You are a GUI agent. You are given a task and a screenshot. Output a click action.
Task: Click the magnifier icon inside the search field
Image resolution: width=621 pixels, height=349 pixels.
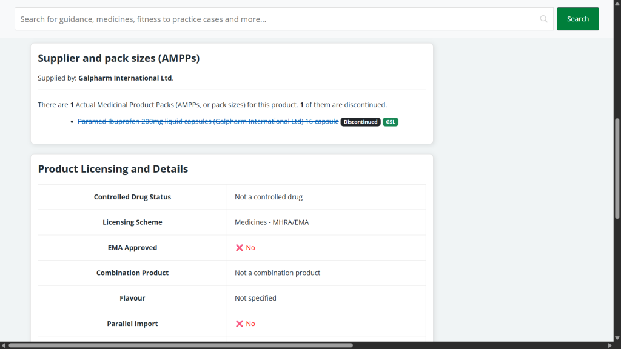point(543,19)
